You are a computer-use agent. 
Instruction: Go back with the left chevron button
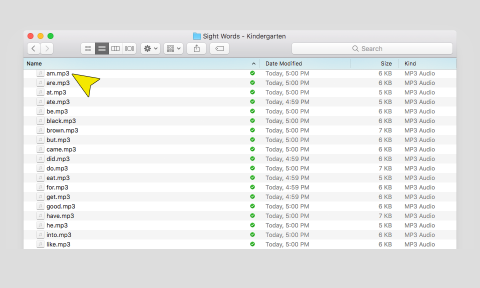point(33,48)
